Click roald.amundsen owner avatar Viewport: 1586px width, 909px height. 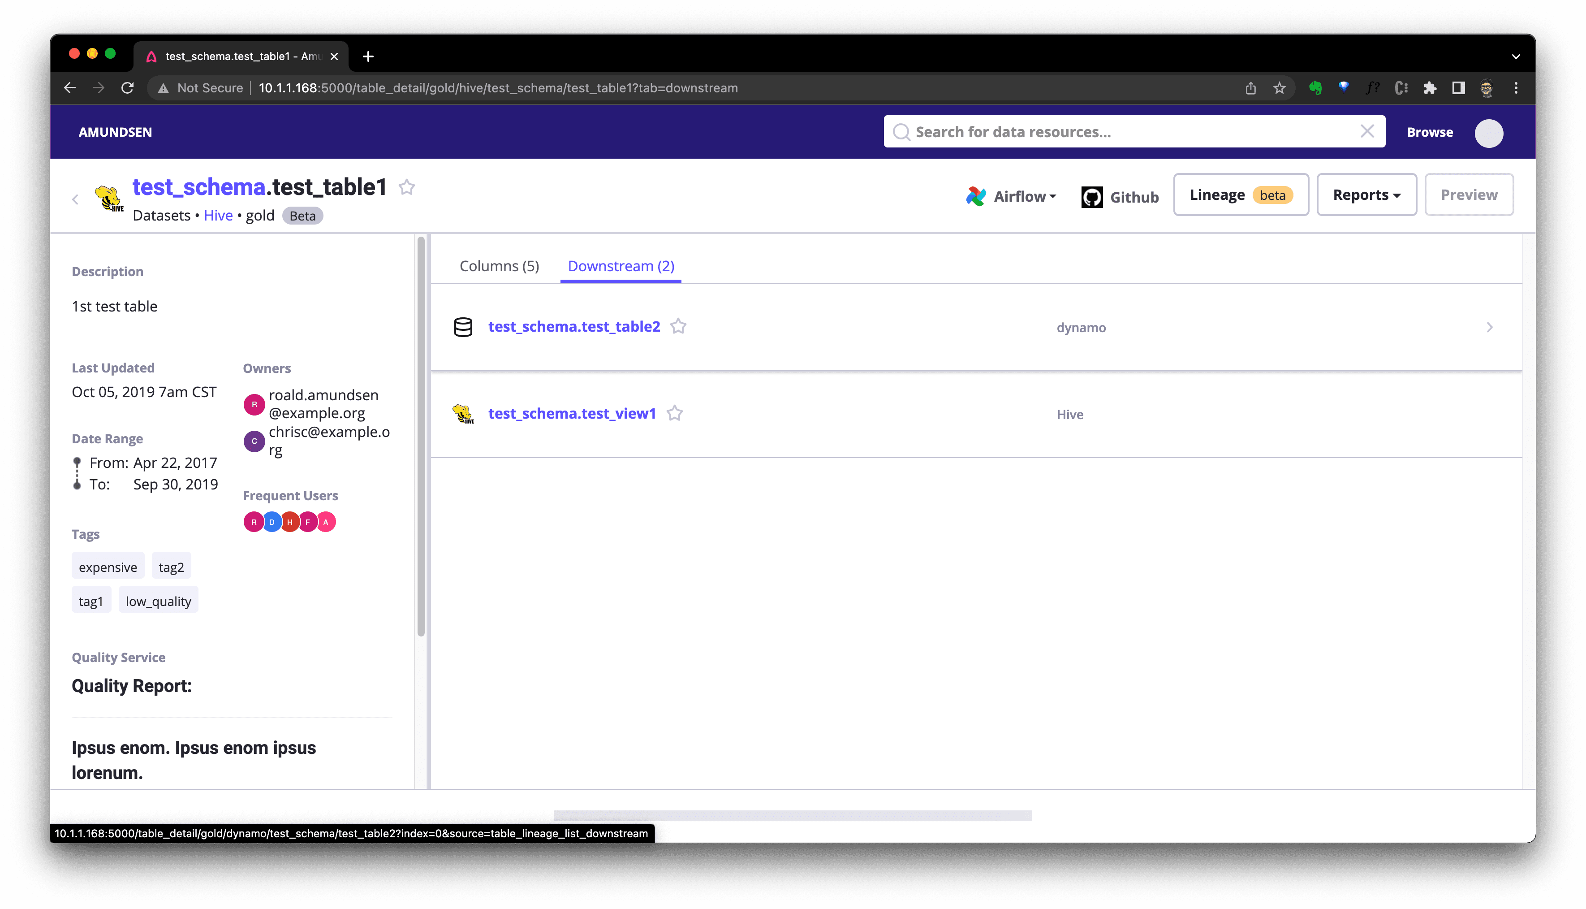pyautogui.click(x=254, y=405)
